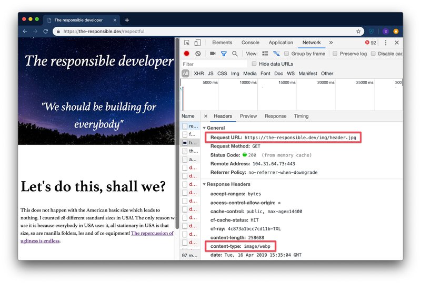
Task: Switch to the Console tab
Action: tap(250, 43)
